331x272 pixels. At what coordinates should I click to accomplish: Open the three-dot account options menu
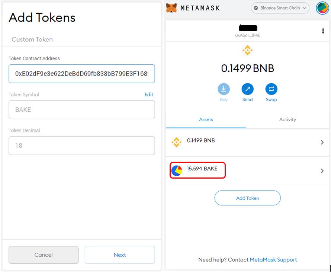(x=323, y=31)
